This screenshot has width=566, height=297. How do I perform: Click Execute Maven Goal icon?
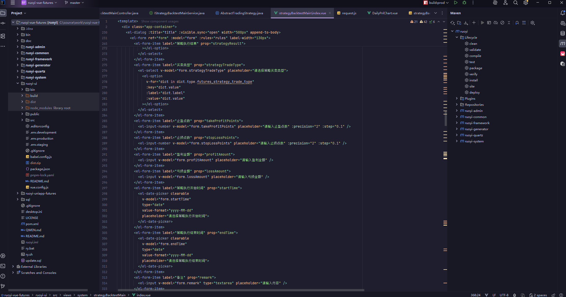489,23
